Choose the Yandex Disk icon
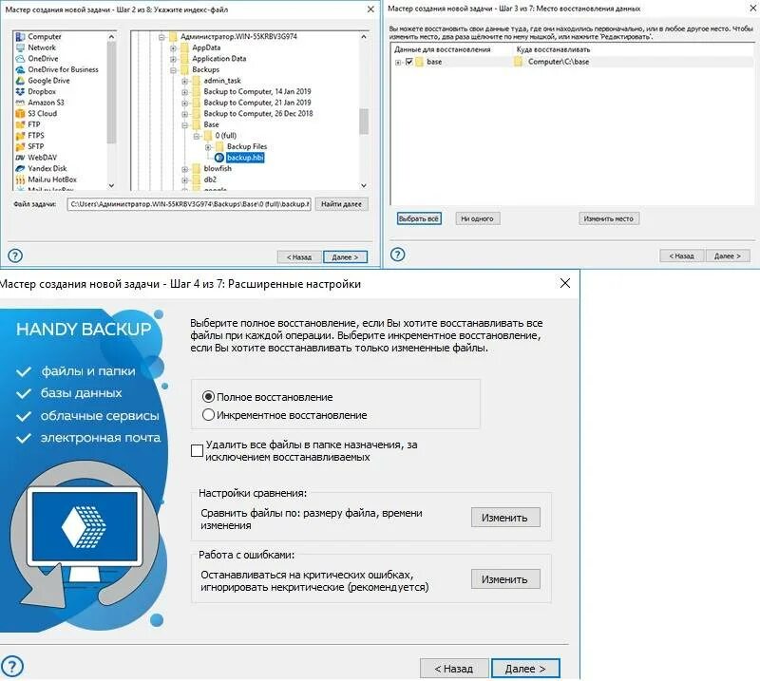 (x=20, y=168)
